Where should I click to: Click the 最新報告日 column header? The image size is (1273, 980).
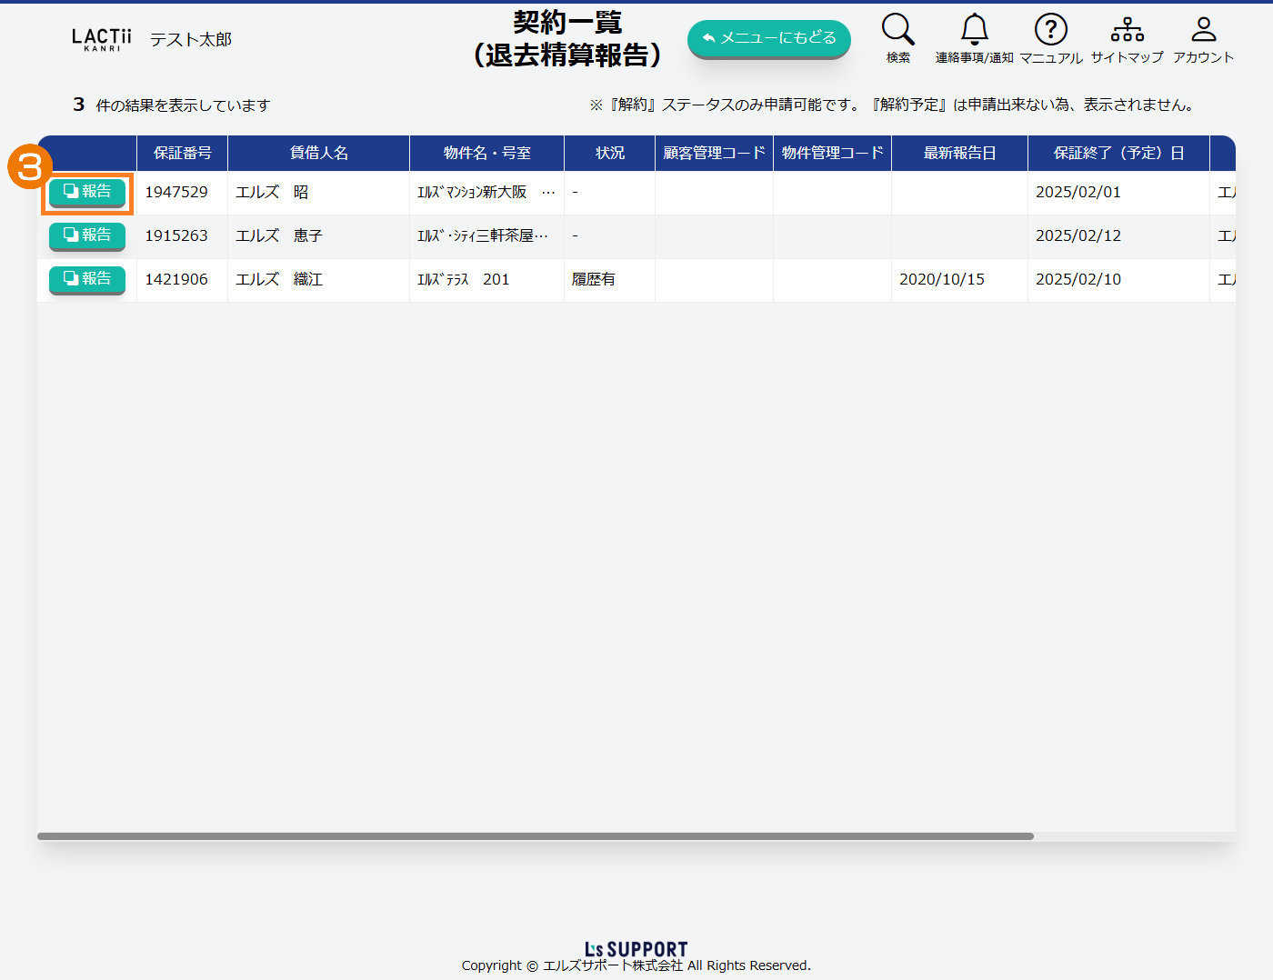click(x=959, y=153)
